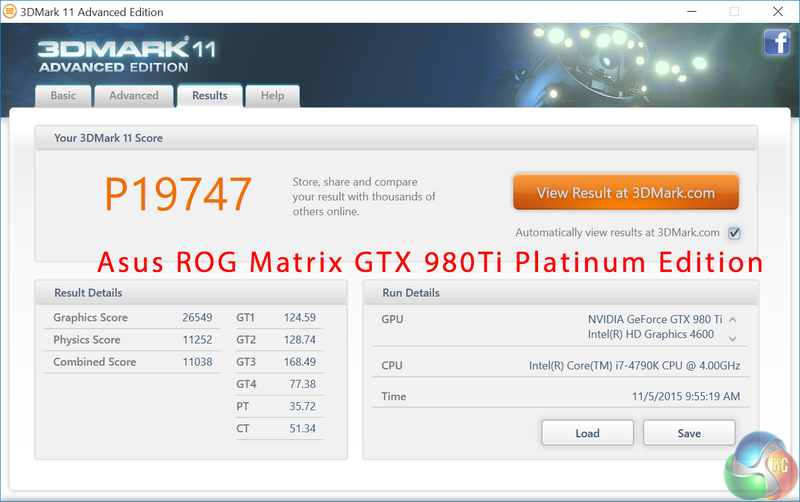Viewport: 800px width, 502px height.
Task: Click the GT2 value 128.74
Action: coord(300,340)
